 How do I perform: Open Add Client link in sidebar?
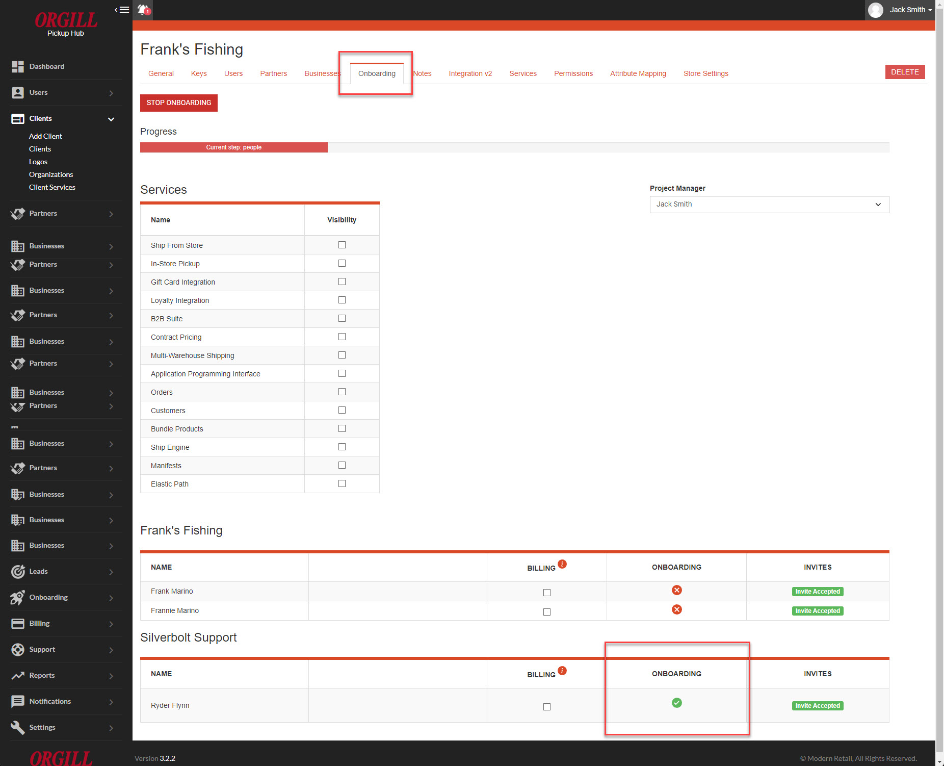coord(45,136)
